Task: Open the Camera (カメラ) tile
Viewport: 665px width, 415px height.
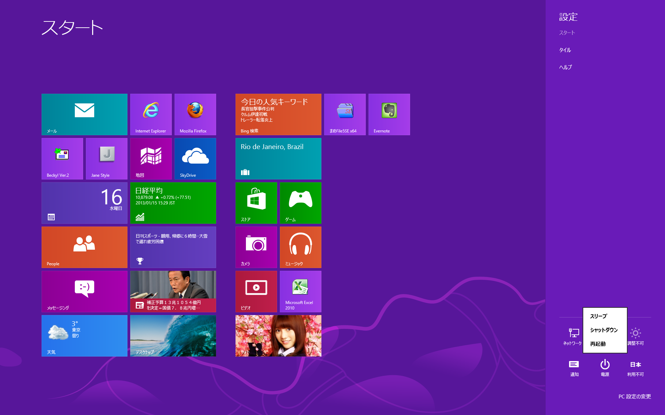Action: click(x=256, y=247)
